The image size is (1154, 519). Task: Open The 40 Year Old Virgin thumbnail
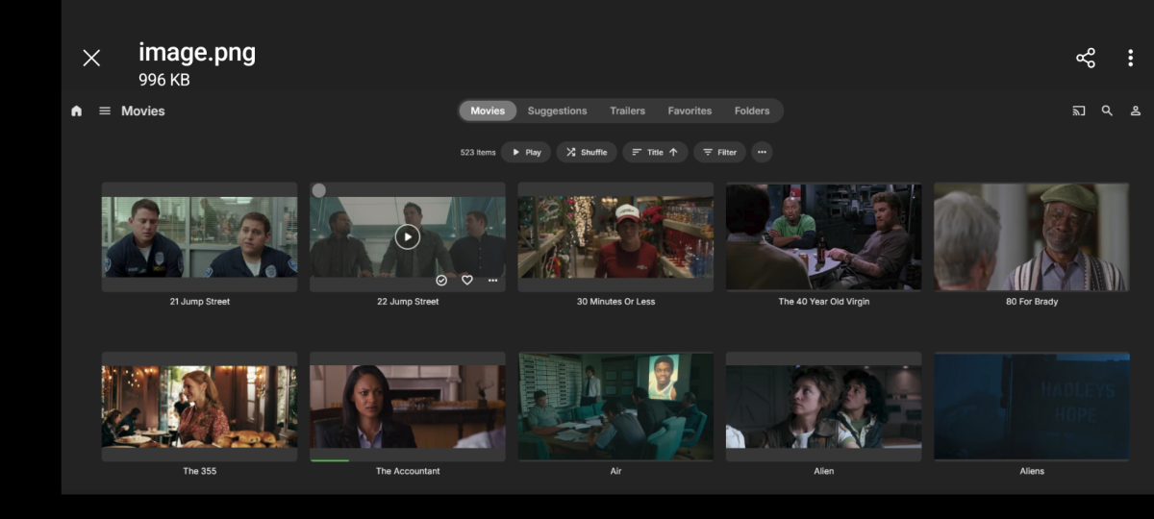click(824, 237)
